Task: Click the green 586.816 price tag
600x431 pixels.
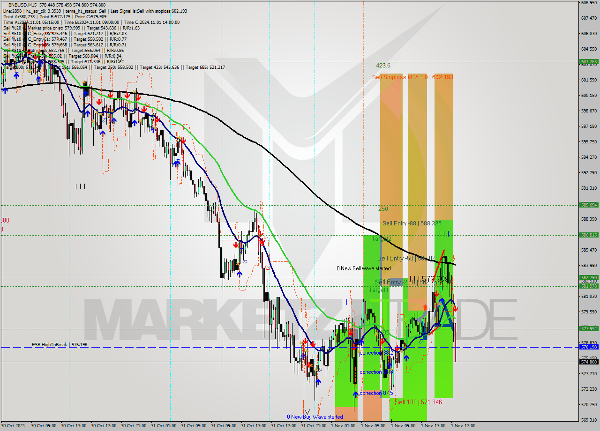Action: tap(589, 235)
